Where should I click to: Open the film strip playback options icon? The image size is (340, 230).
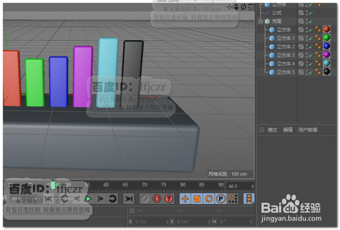[x=249, y=199]
